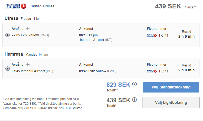Click Istanbul Airport (IST) arrival text
The image size is (203, 121).
pyautogui.click(x=96, y=40)
